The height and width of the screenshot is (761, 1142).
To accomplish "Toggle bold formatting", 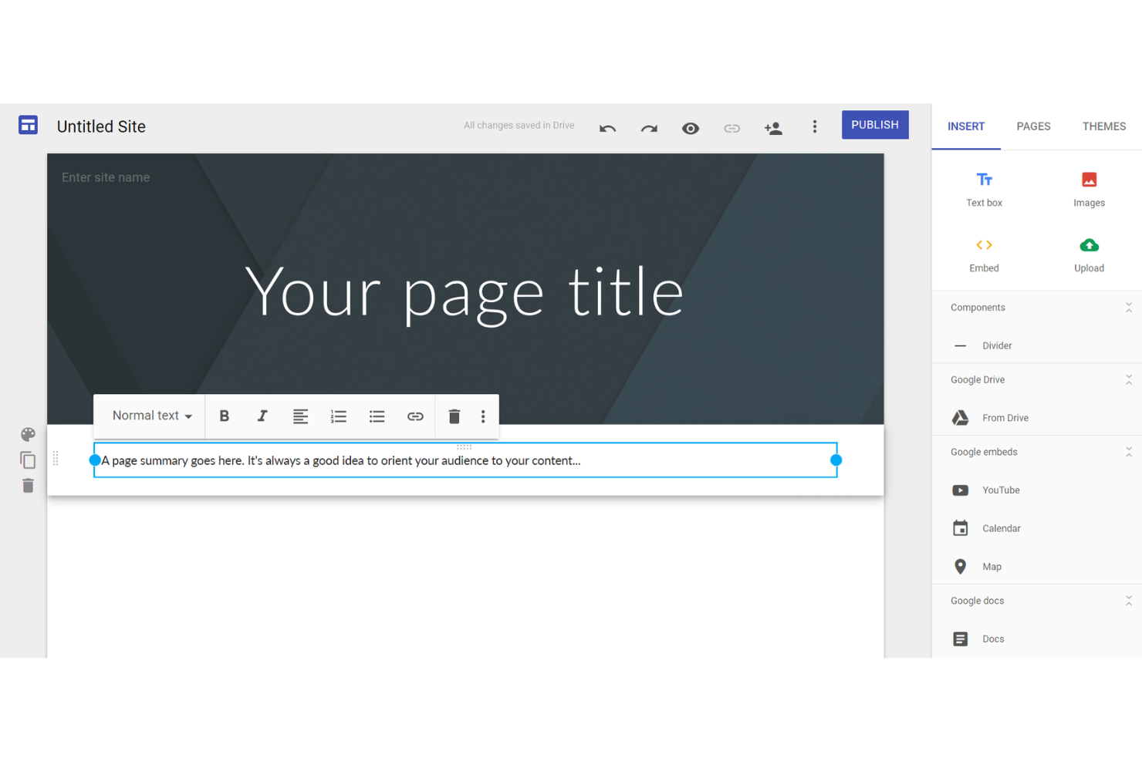I will point(224,416).
